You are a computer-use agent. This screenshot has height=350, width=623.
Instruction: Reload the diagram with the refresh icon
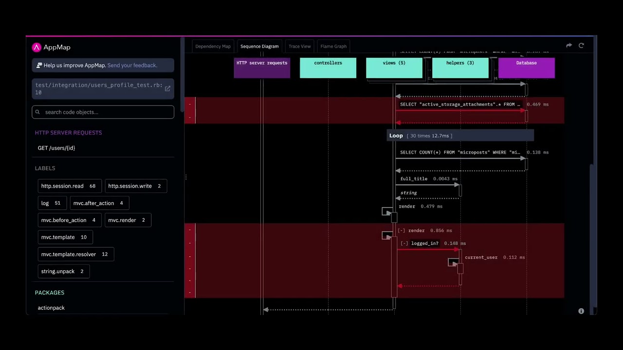[x=581, y=46]
